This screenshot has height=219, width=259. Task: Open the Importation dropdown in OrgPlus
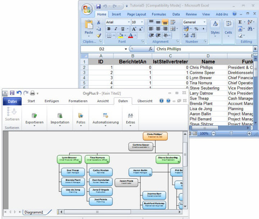(x=60, y=119)
